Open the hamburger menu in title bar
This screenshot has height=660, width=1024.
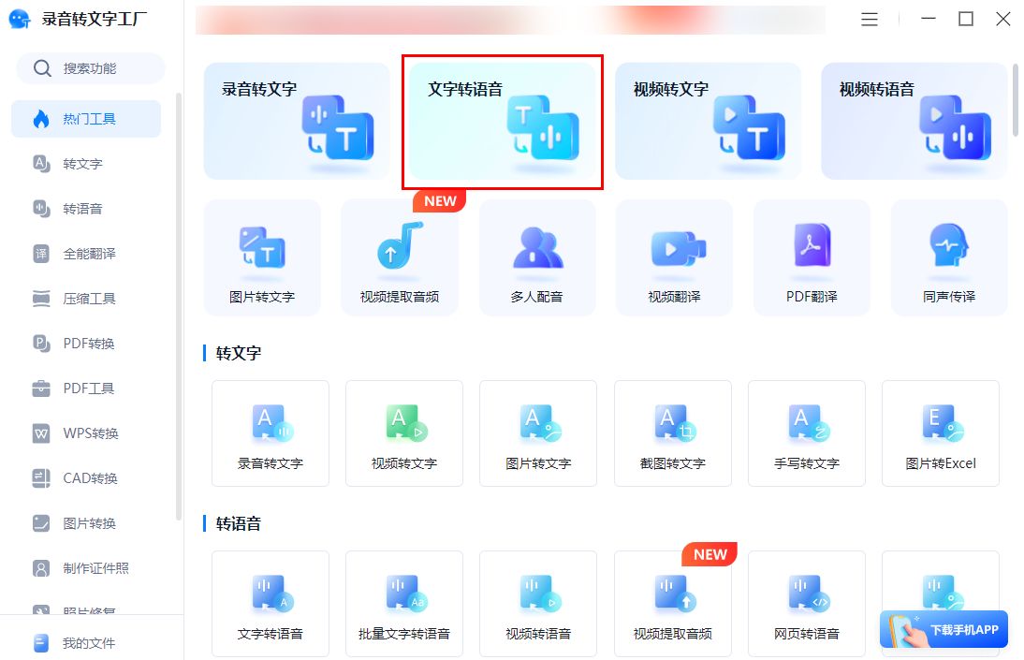pos(870,20)
